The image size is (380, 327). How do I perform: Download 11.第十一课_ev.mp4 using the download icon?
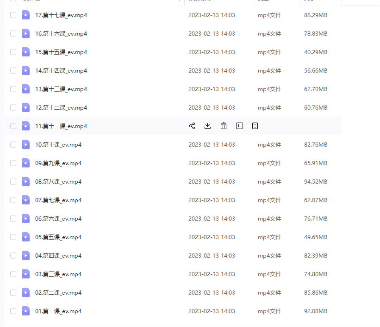tap(208, 126)
